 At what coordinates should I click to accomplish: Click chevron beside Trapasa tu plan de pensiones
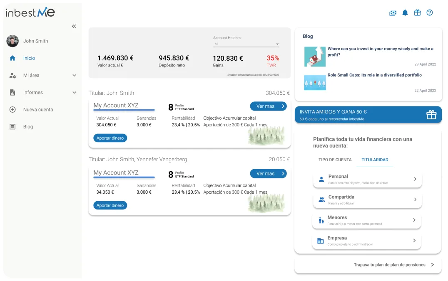(x=433, y=265)
